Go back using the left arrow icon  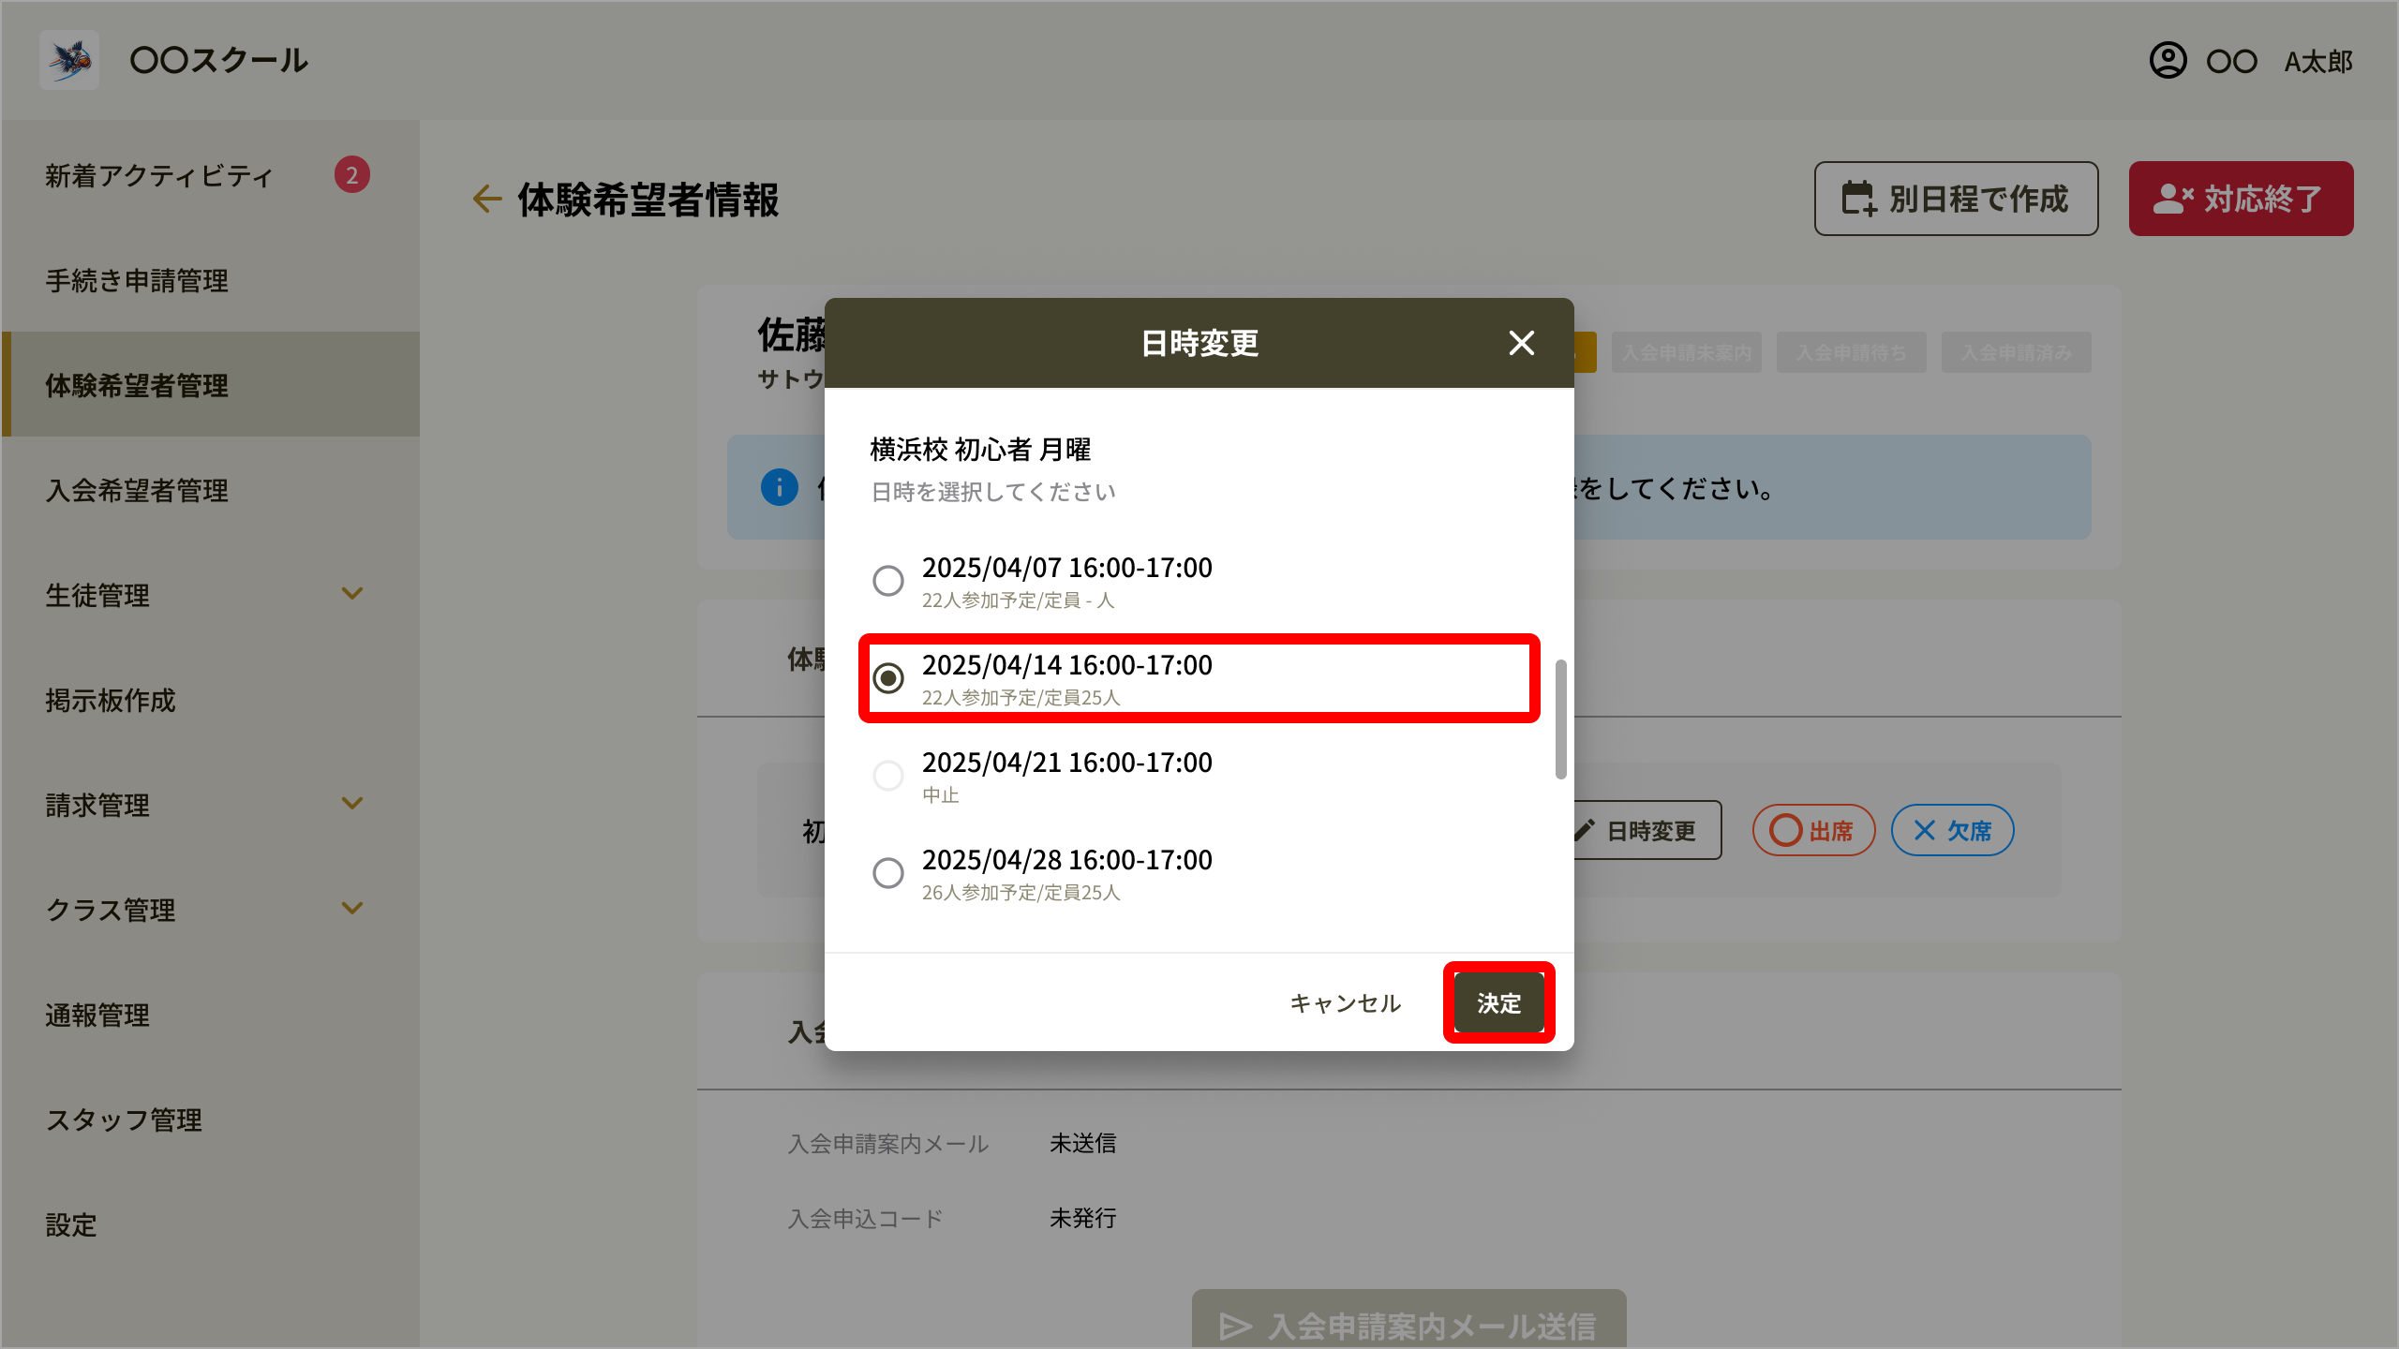tap(486, 199)
